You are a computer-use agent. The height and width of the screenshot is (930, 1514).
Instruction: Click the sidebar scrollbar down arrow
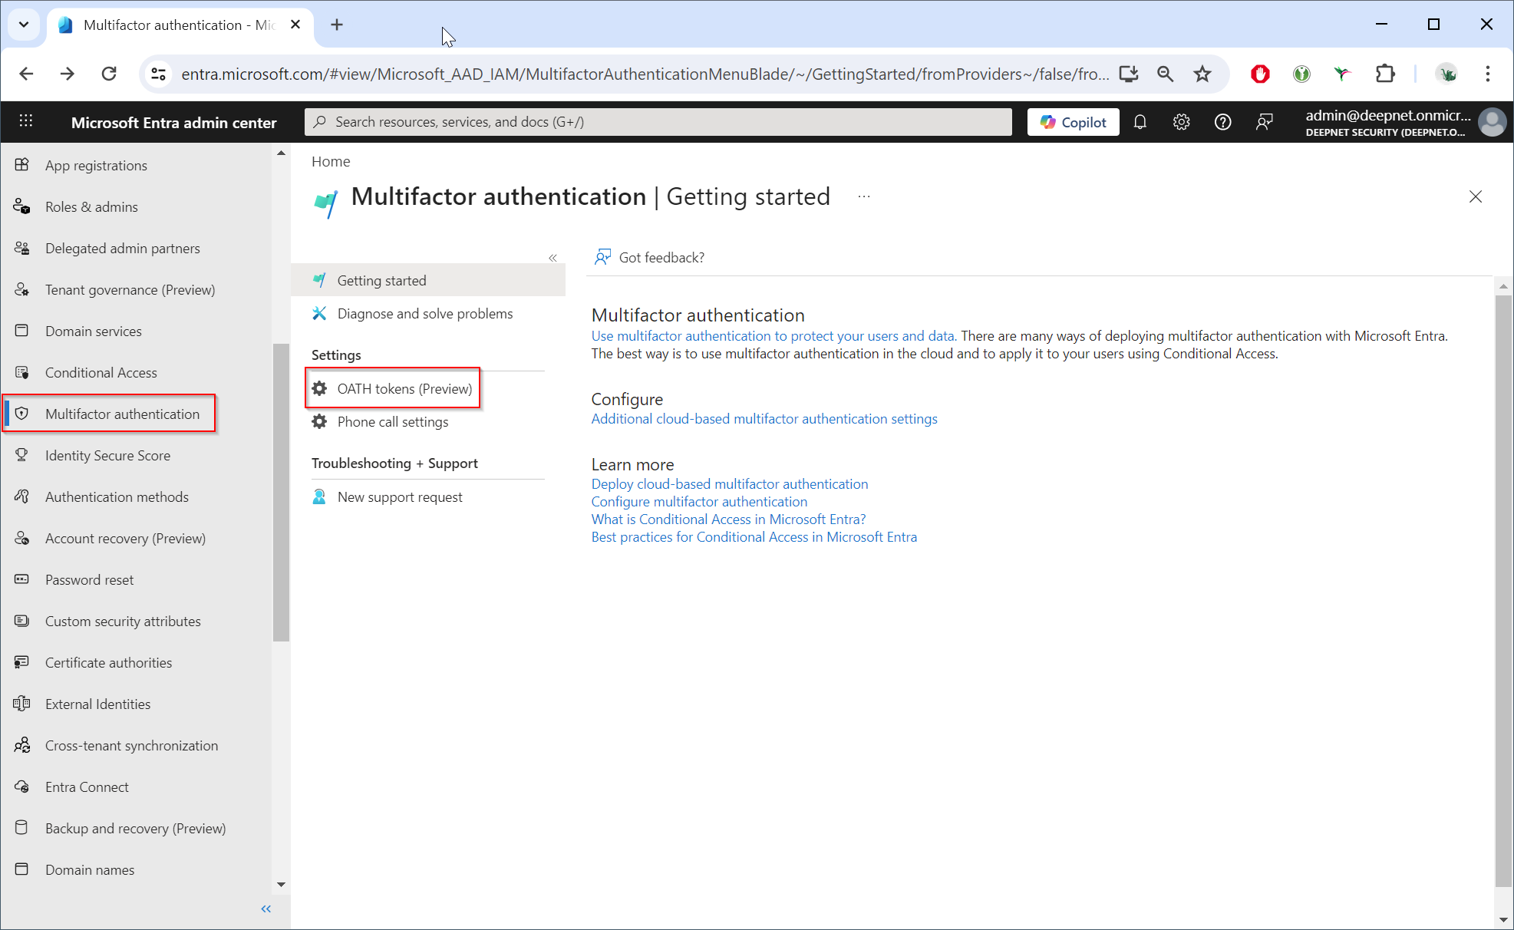point(281,884)
